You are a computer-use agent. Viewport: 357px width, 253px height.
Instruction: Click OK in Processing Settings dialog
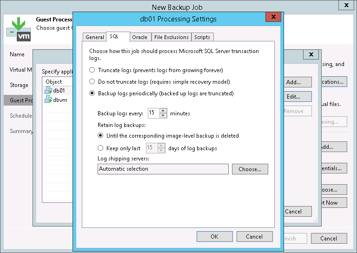tap(214, 236)
